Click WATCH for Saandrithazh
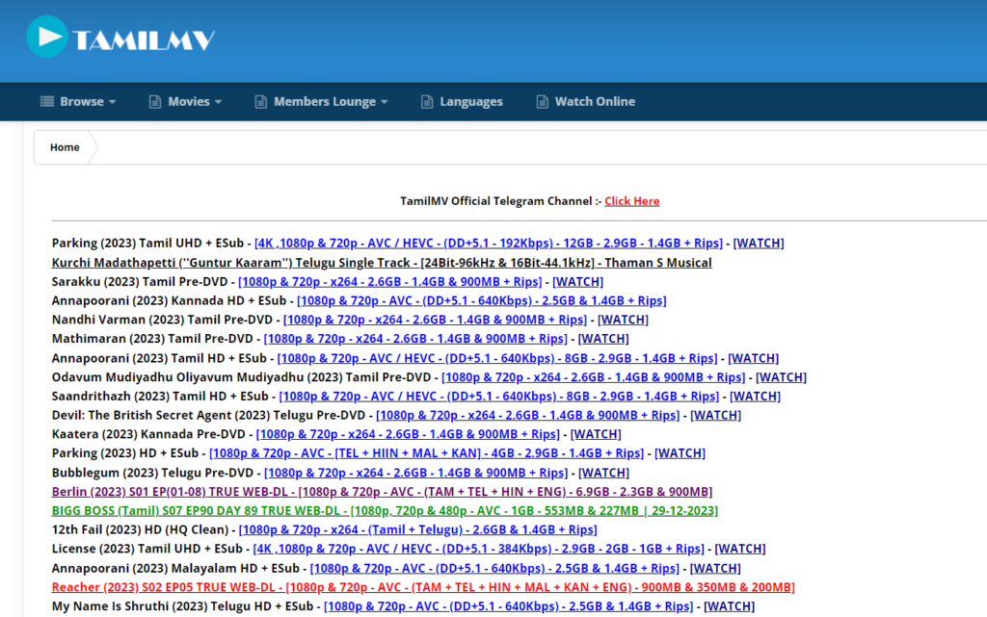 (x=755, y=396)
